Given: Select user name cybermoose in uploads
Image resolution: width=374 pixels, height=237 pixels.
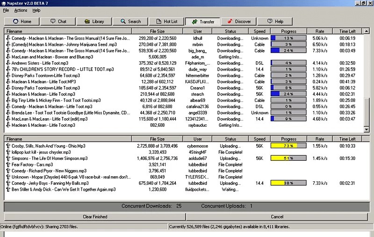Looking at the screenshot, I should (x=197, y=146).
